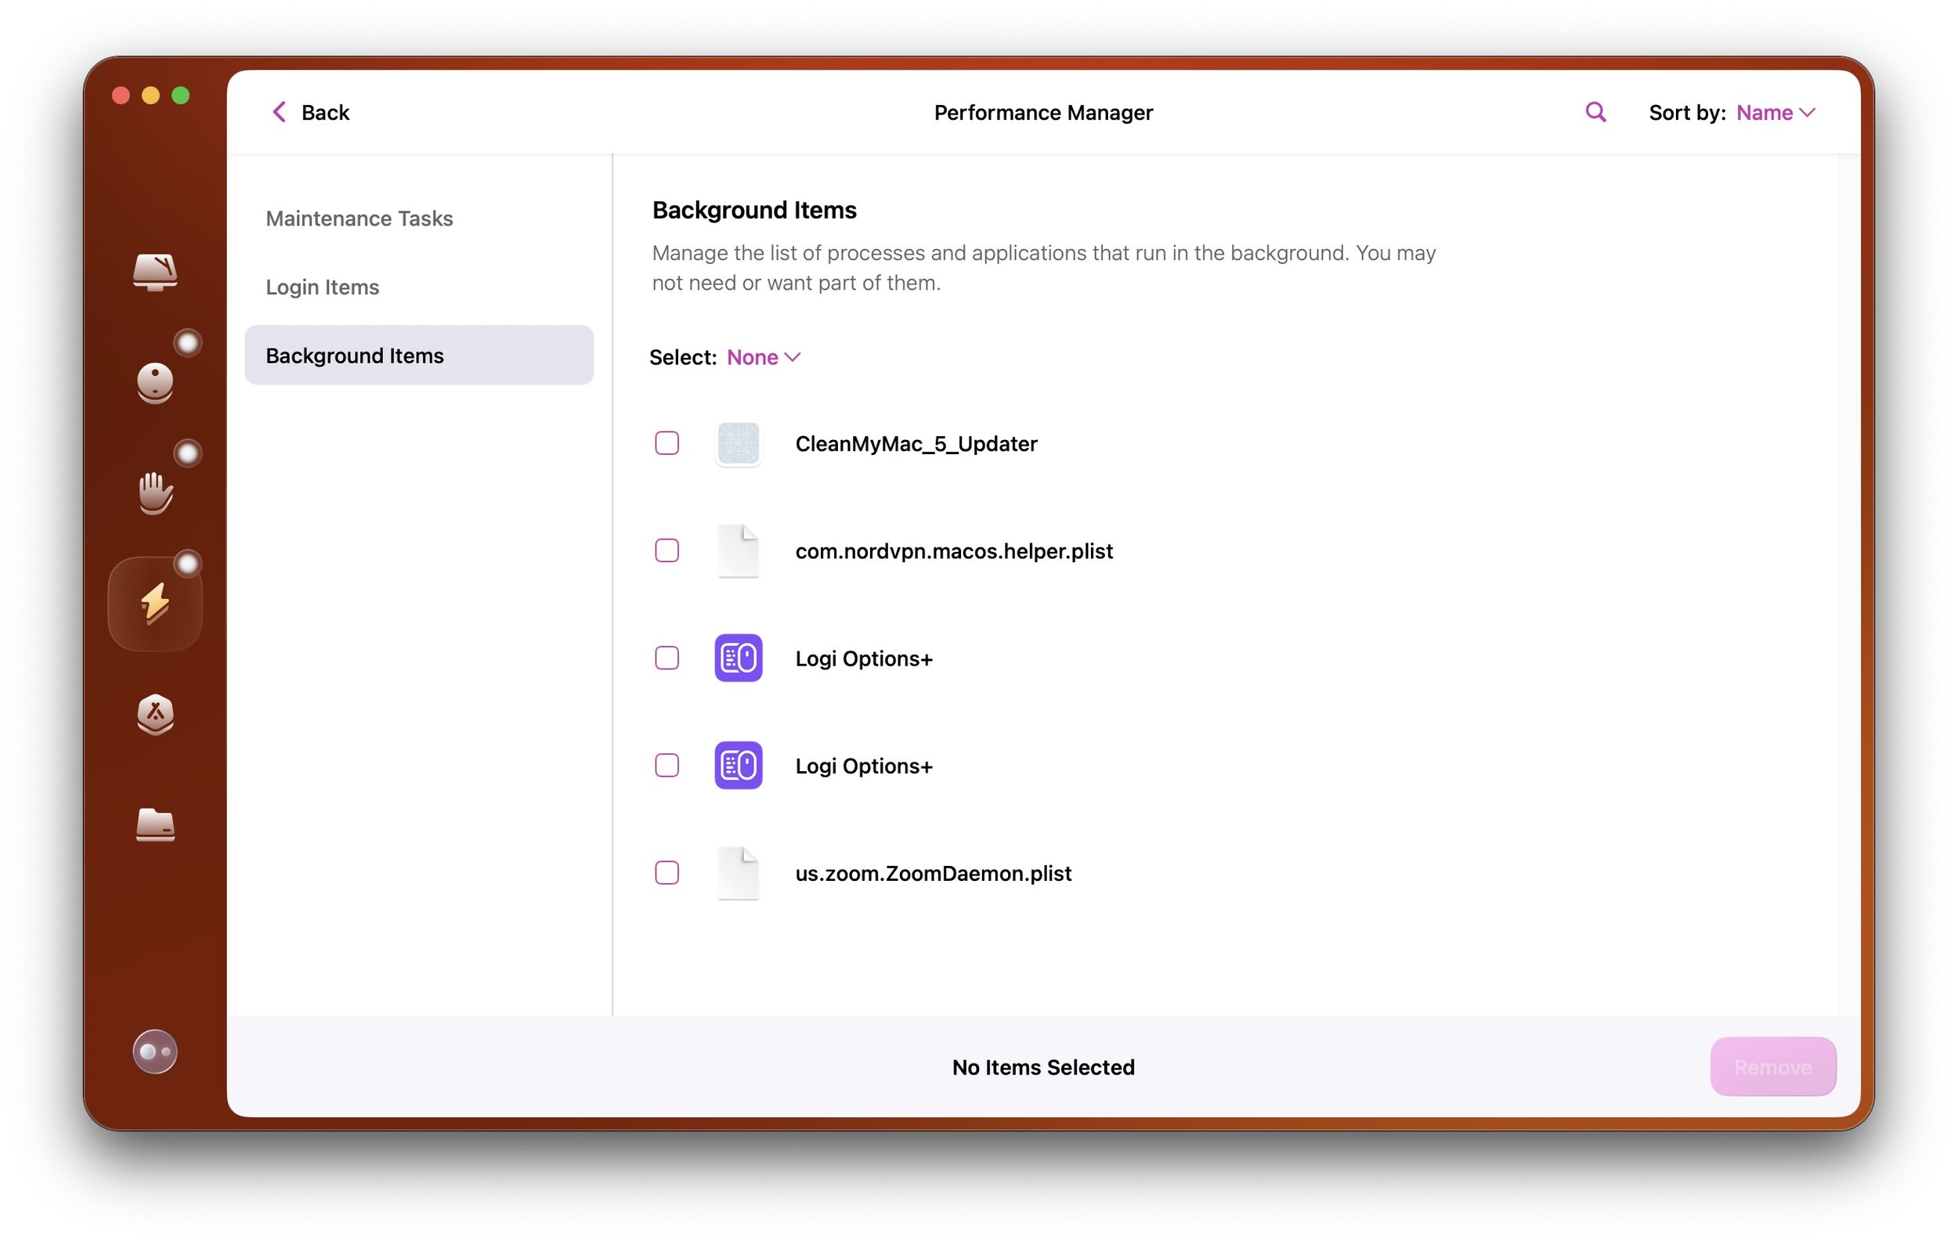Open the assistant icon at sidebar bottom
The image size is (1958, 1241).
[x=154, y=1052]
